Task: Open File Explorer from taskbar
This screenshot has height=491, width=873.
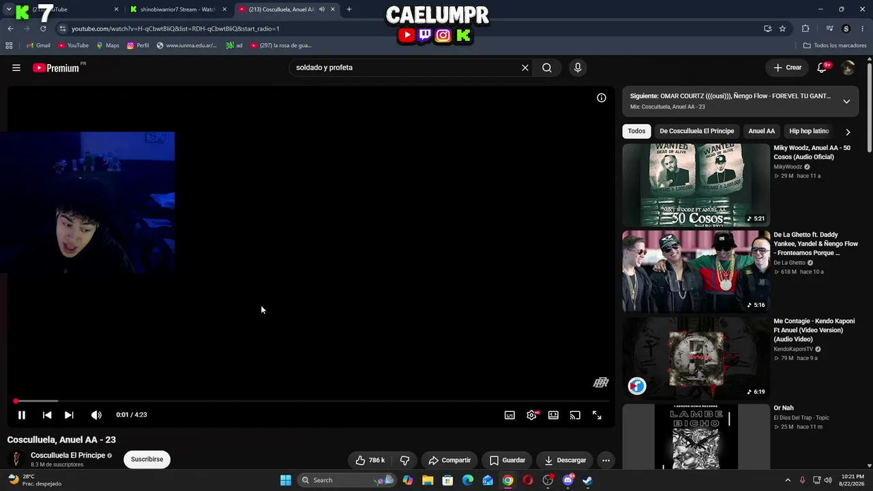Action: [428, 480]
